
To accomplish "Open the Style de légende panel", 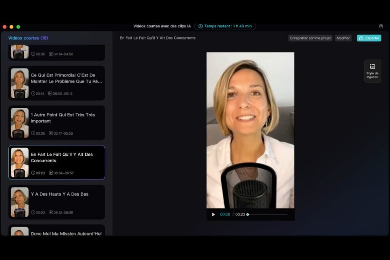I will [372, 71].
